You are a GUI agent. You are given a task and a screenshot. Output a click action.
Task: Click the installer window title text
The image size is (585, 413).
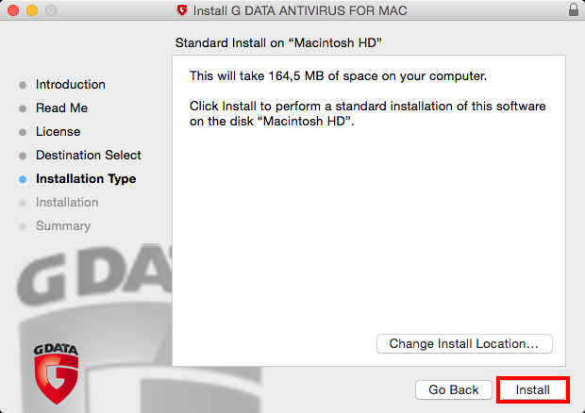tap(300, 10)
